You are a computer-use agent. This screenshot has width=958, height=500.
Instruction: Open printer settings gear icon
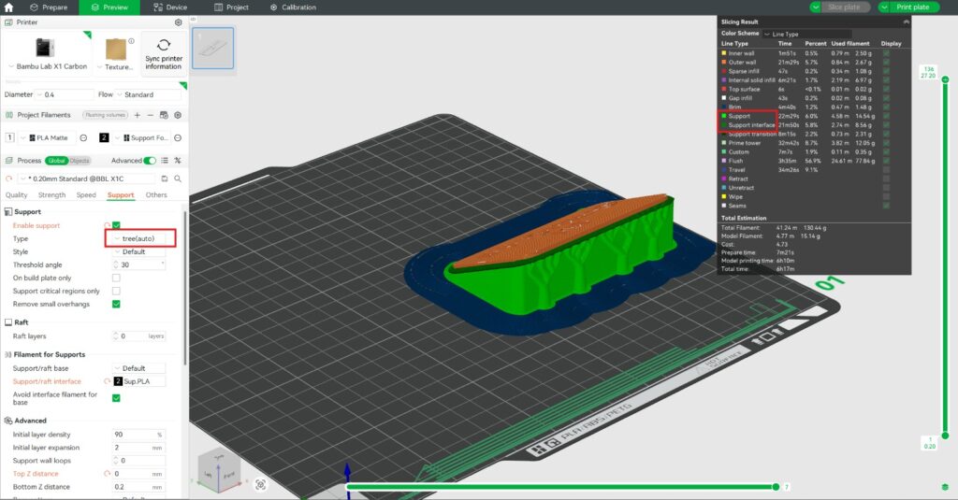coord(178,21)
